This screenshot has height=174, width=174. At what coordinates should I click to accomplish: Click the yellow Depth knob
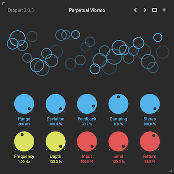tap(56, 141)
